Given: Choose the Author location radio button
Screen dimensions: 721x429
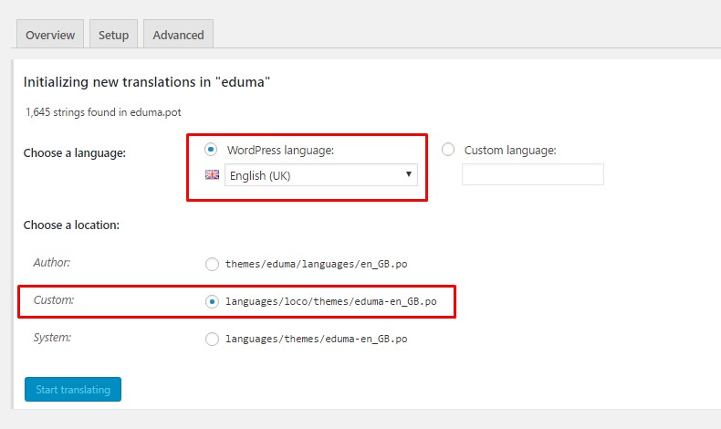Looking at the screenshot, I should click(x=212, y=264).
